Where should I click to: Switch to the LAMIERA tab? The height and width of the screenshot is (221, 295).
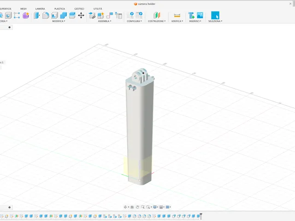pos(40,9)
